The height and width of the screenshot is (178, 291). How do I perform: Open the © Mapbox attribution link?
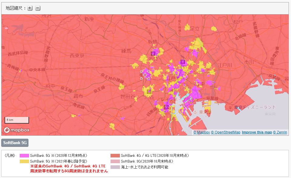click(x=202, y=132)
